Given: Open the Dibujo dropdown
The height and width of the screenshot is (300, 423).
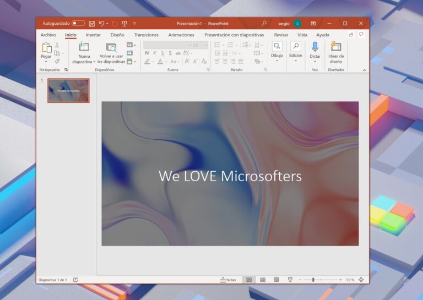Looking at the screenshot, I should [x=277, y=52].
